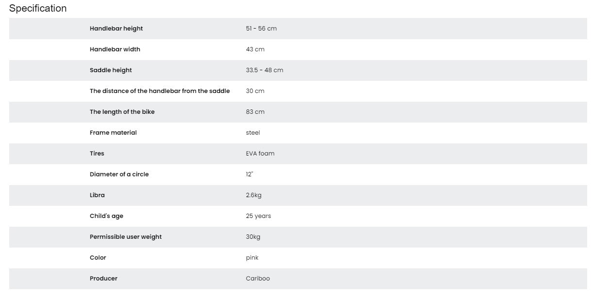The image size is (592, 295).
Task: Select the 83 cm length value
Action: 255,112
